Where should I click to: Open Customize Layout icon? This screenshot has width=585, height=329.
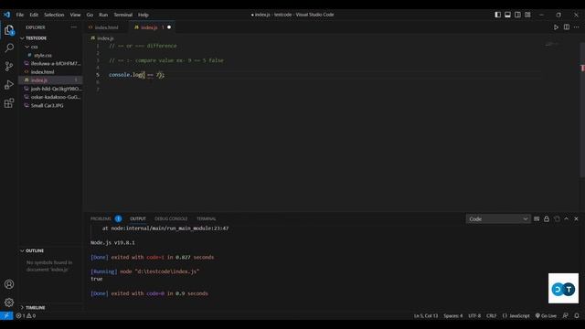527,15
